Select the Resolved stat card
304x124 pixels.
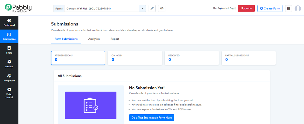(x=192, y=58)
